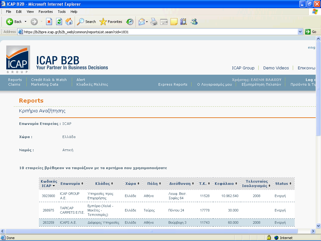This screenshot has width=321, height=241.
Task: Sort table by Status column
Action: pyautogui.click(x=283, y=184)
